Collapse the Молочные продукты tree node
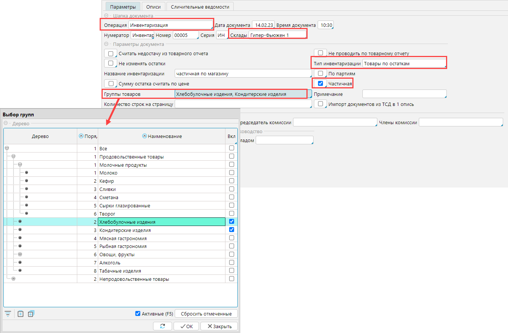Image resolution: width=508 pixels, height=333 pixels. coord(20,164)
